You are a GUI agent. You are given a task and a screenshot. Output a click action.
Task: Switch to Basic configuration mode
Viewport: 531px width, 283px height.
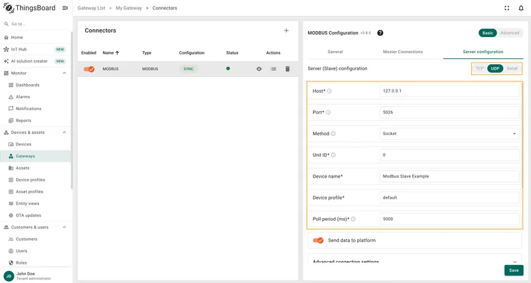click(488, 32)
